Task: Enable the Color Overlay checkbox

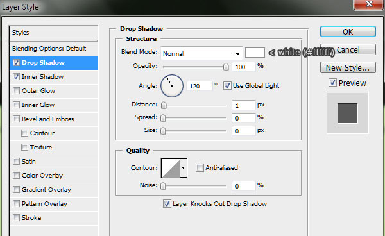Action: 16,176
